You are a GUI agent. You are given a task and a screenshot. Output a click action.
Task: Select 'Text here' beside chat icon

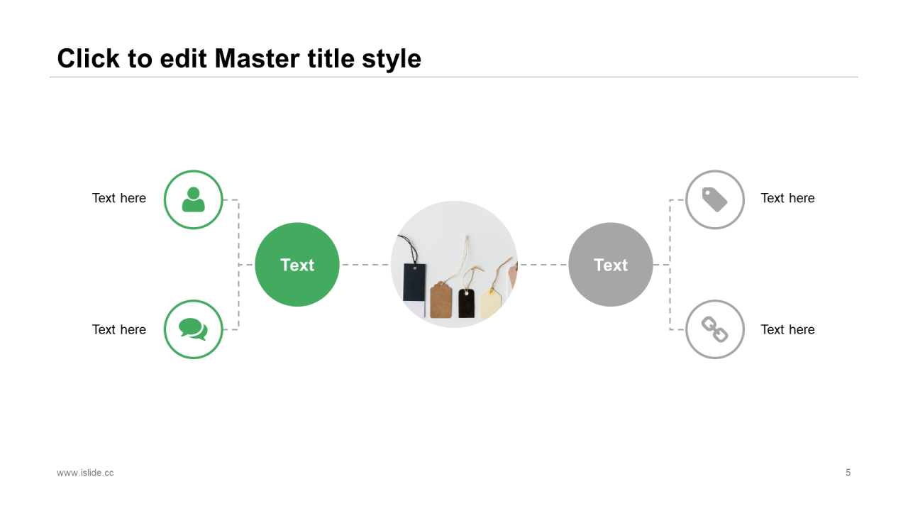click(119, 329)
